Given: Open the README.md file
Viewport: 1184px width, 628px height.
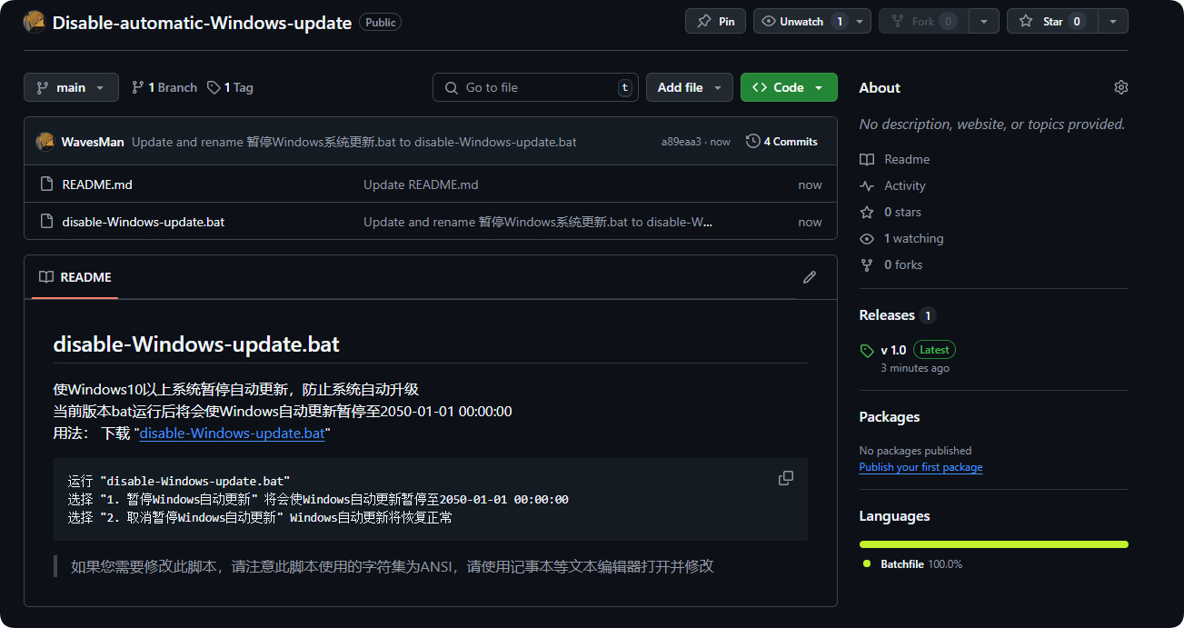Looking at the screenshot, I should click(x=97, y=184).
